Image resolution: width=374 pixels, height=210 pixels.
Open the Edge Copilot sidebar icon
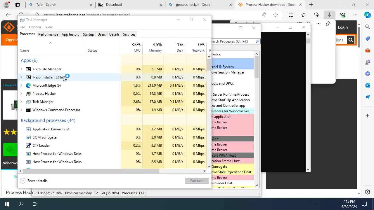367,15
